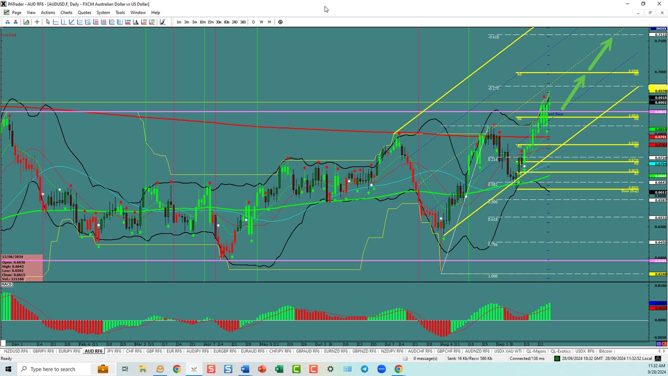Viewport: 668px width, 376px height.
Task: Click the Locked label on the chart
Action: 9,35
